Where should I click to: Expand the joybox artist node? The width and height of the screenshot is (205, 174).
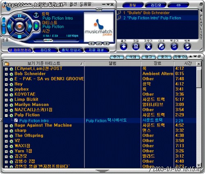pos(6,90)
